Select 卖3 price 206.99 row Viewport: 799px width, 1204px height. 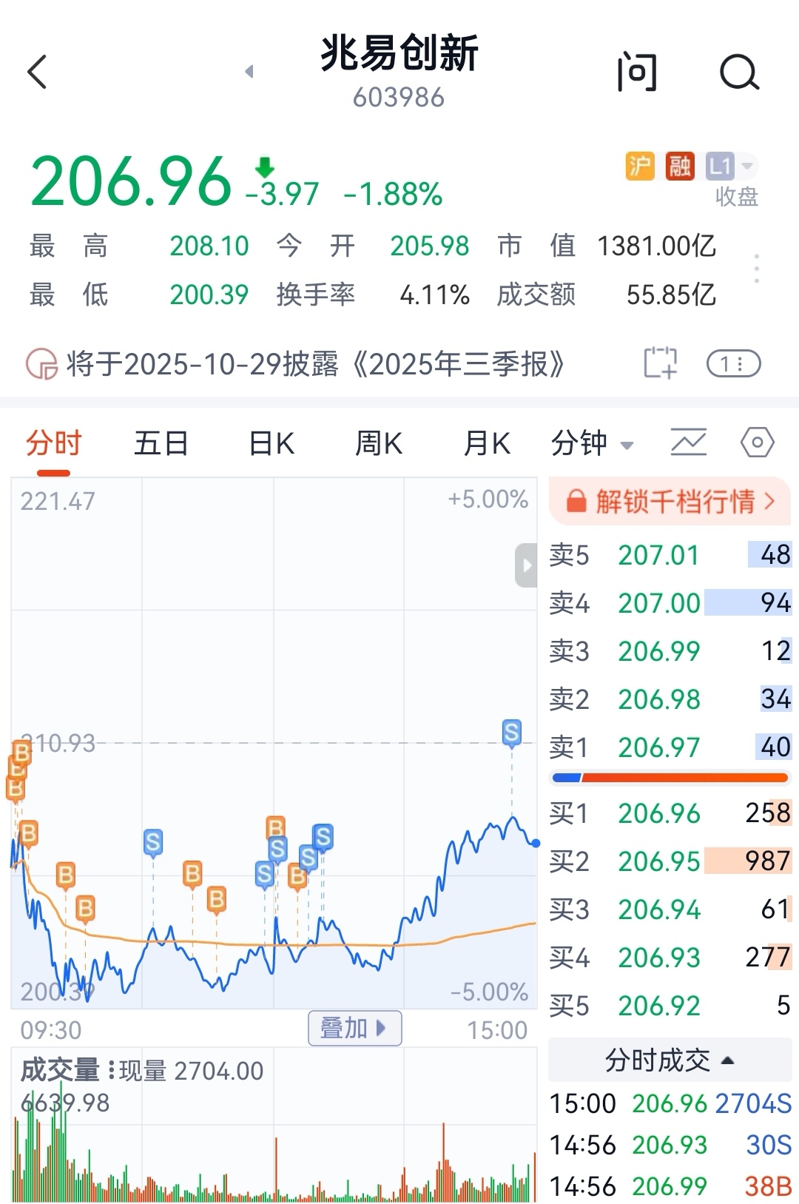point(670,650)
